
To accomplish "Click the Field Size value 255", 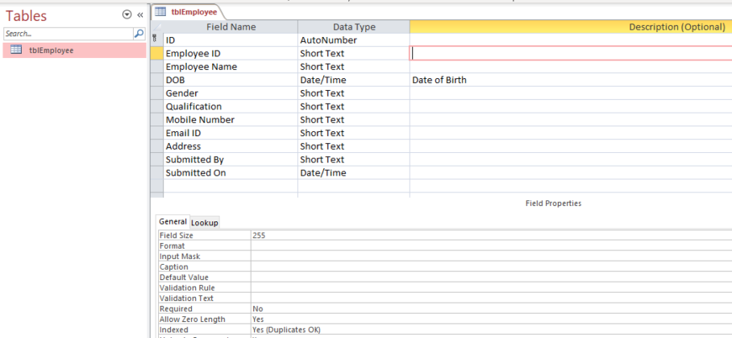I will coord(491,236).
